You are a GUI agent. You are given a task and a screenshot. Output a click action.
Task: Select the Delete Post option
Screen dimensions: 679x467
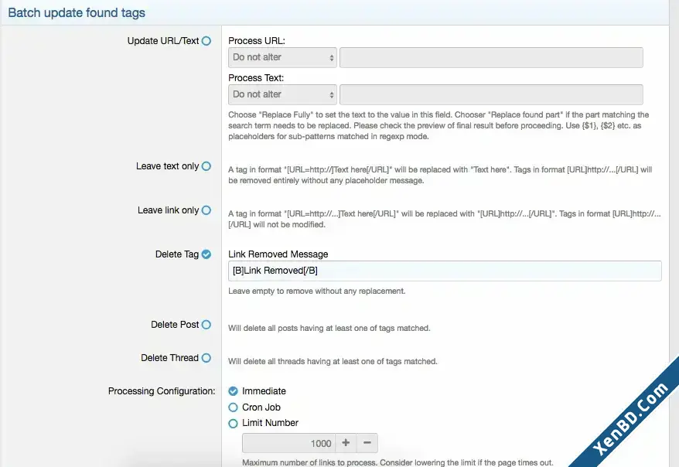[206, 325]
